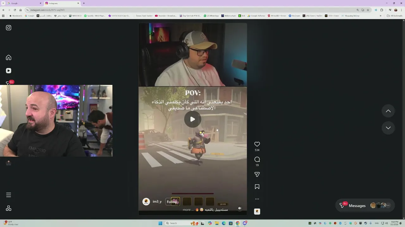
Task: Go to next reel using down chevron
Action: pos(388,128)
